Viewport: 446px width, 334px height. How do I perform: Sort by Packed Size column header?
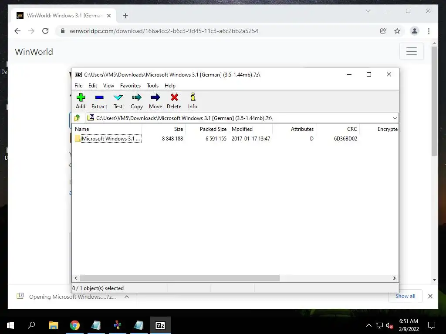tap(207, 129)
